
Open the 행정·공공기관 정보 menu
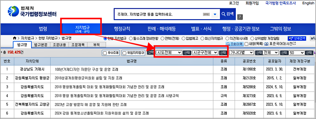pyautogui.click(x=241, y=29)
